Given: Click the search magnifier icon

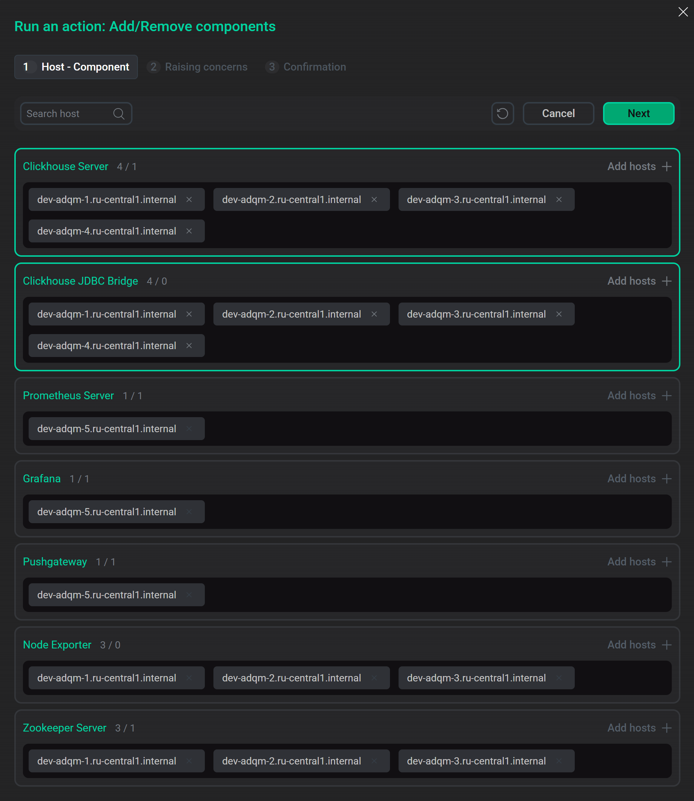Looking at the screenshot, I should [119, 114].
